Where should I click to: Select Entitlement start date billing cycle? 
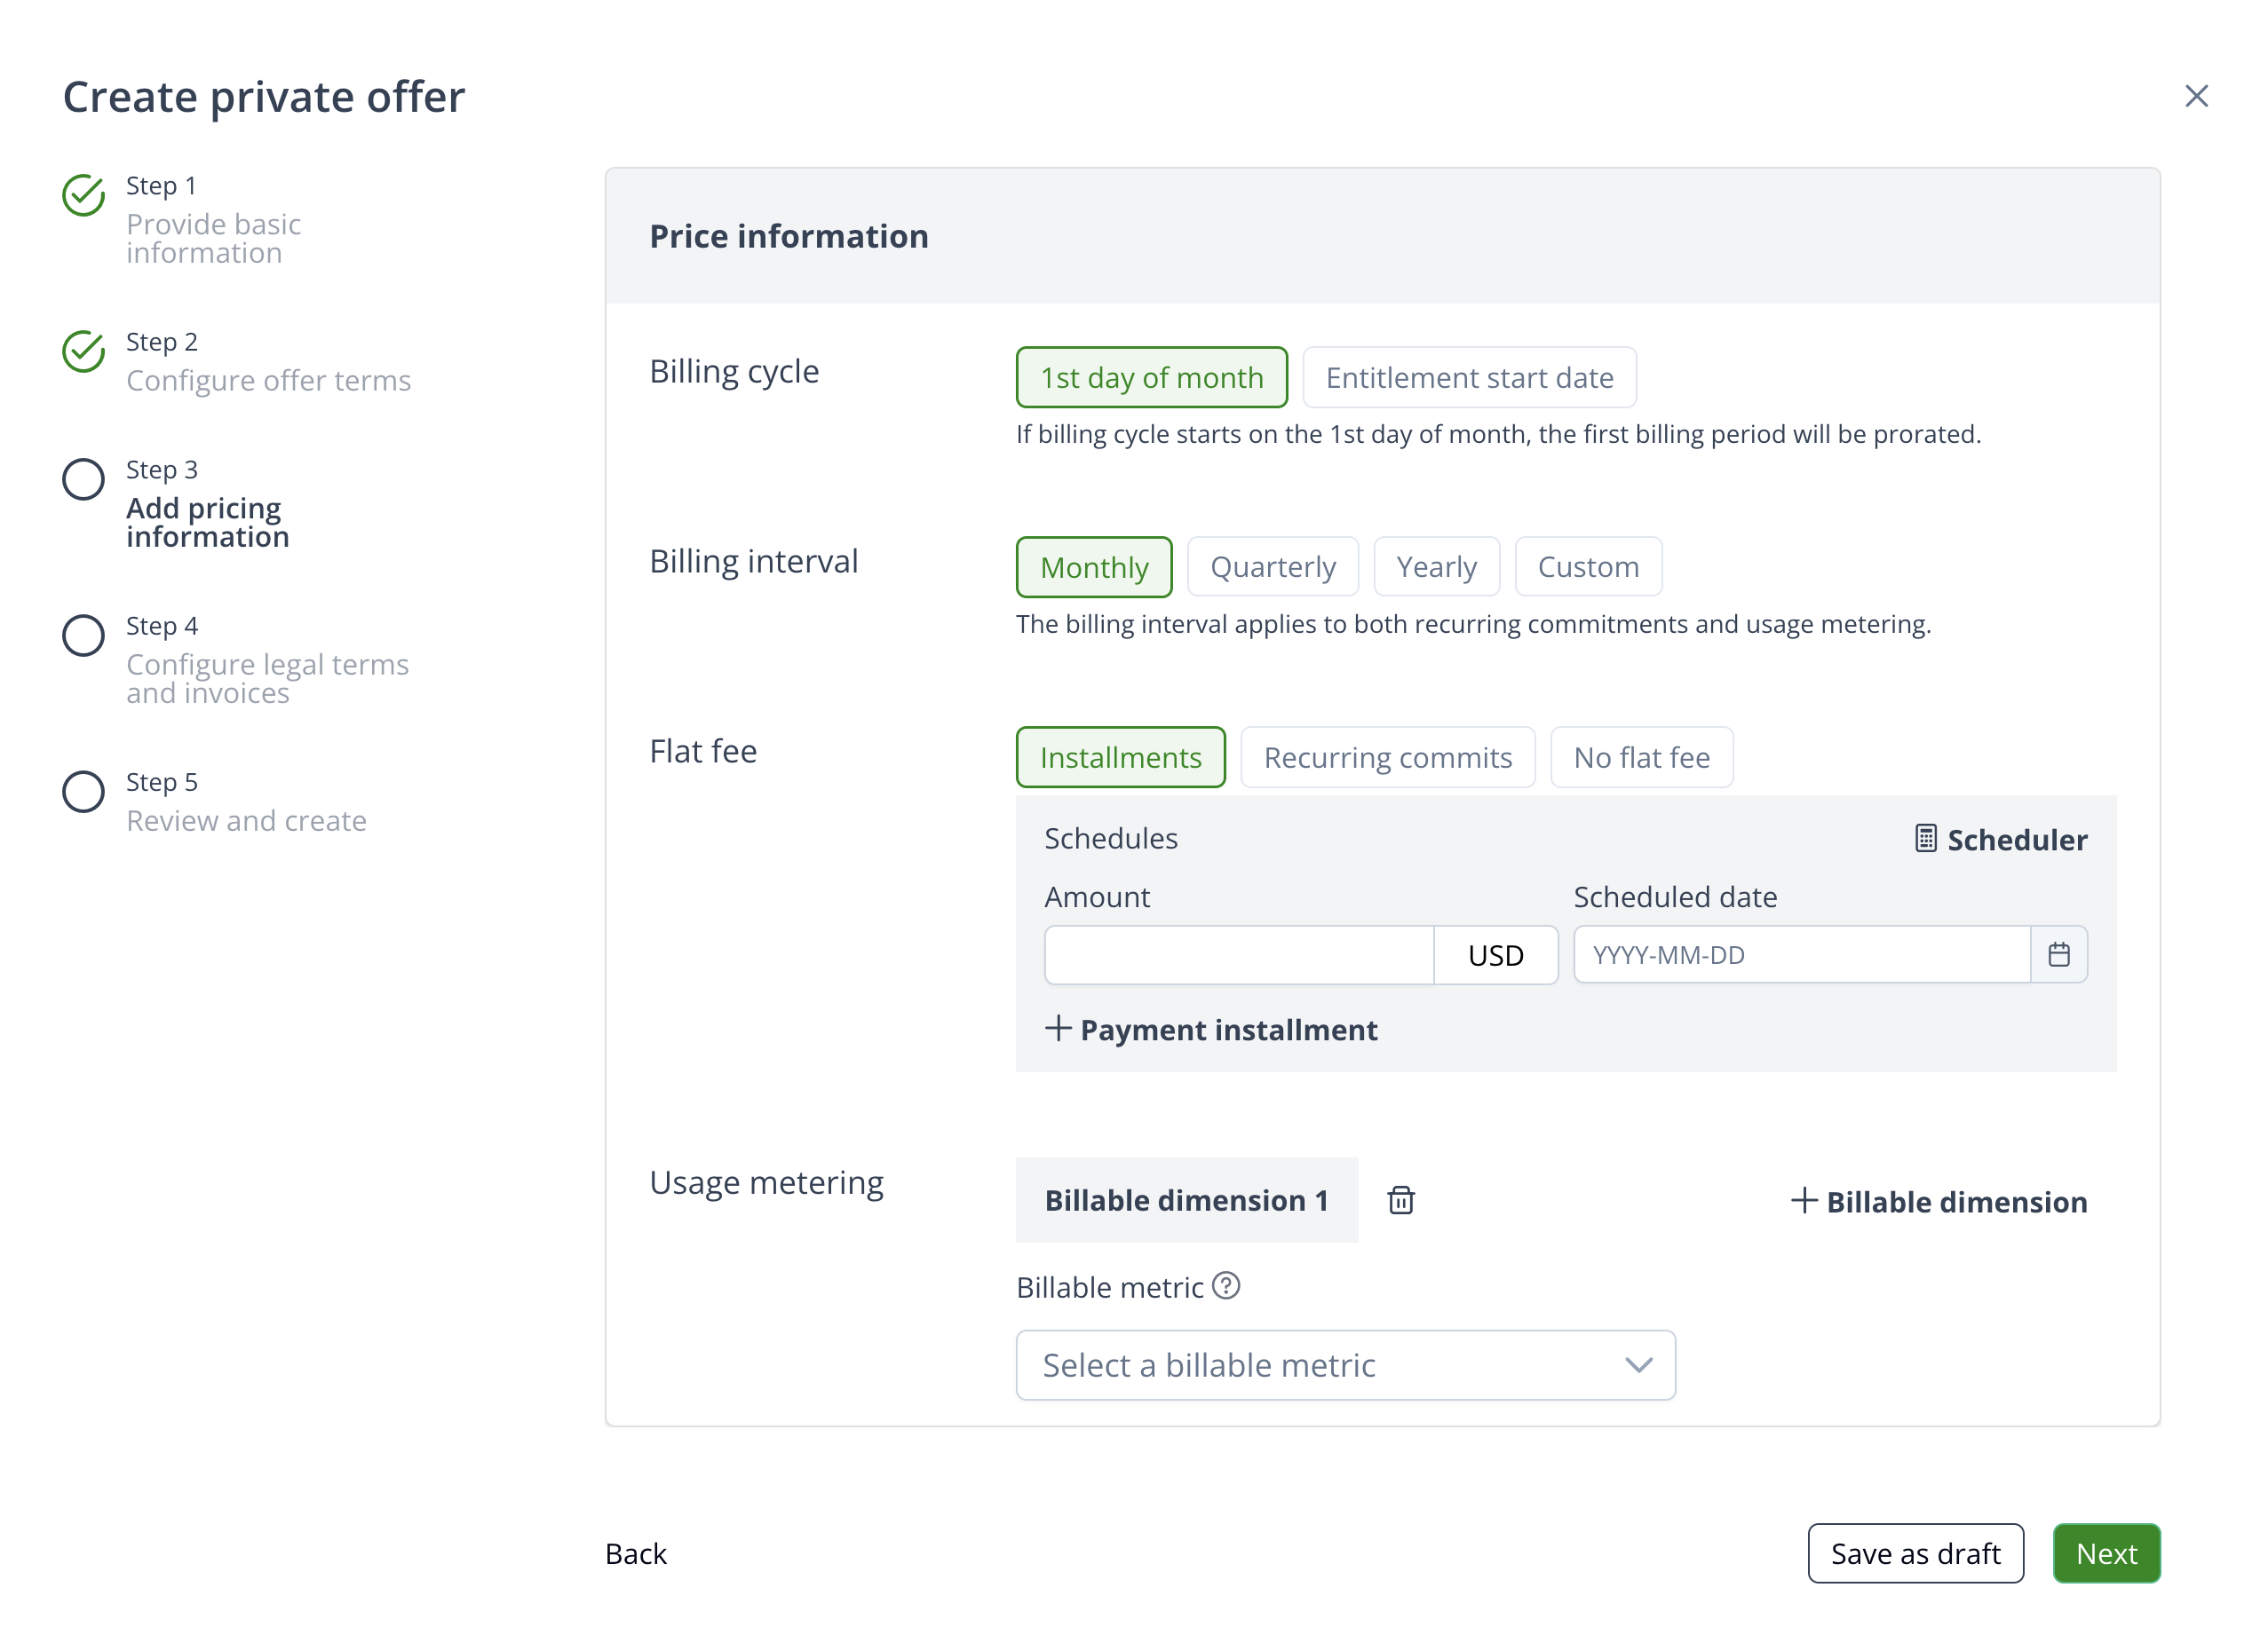click(x=1469, y=378)
